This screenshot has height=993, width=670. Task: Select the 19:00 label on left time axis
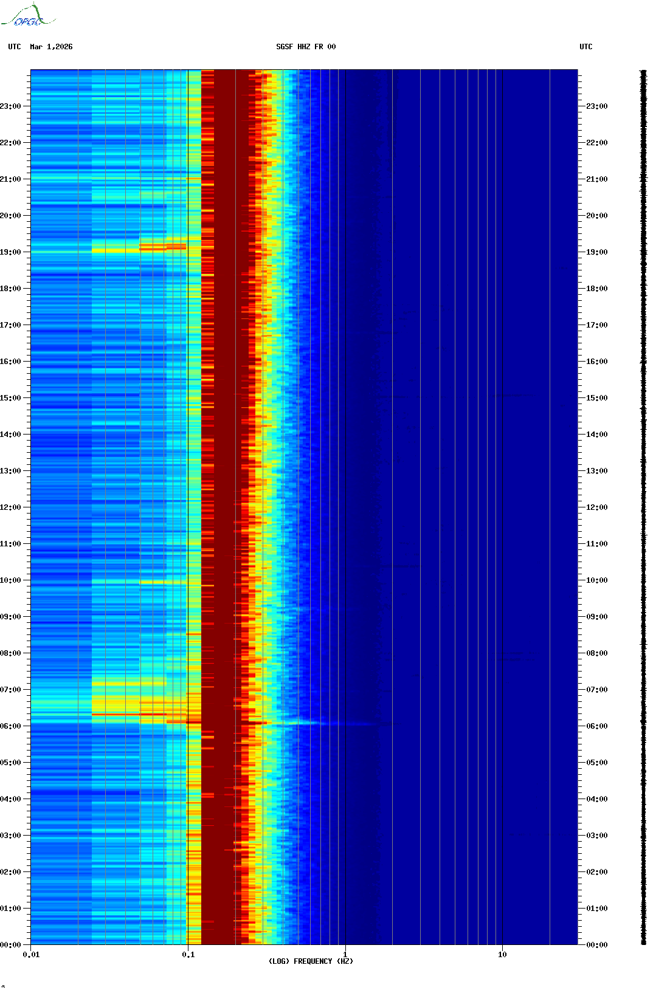pos(10,252)
